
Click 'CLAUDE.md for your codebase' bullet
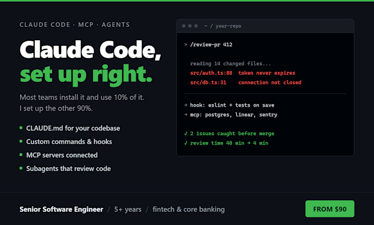point(73,128)
